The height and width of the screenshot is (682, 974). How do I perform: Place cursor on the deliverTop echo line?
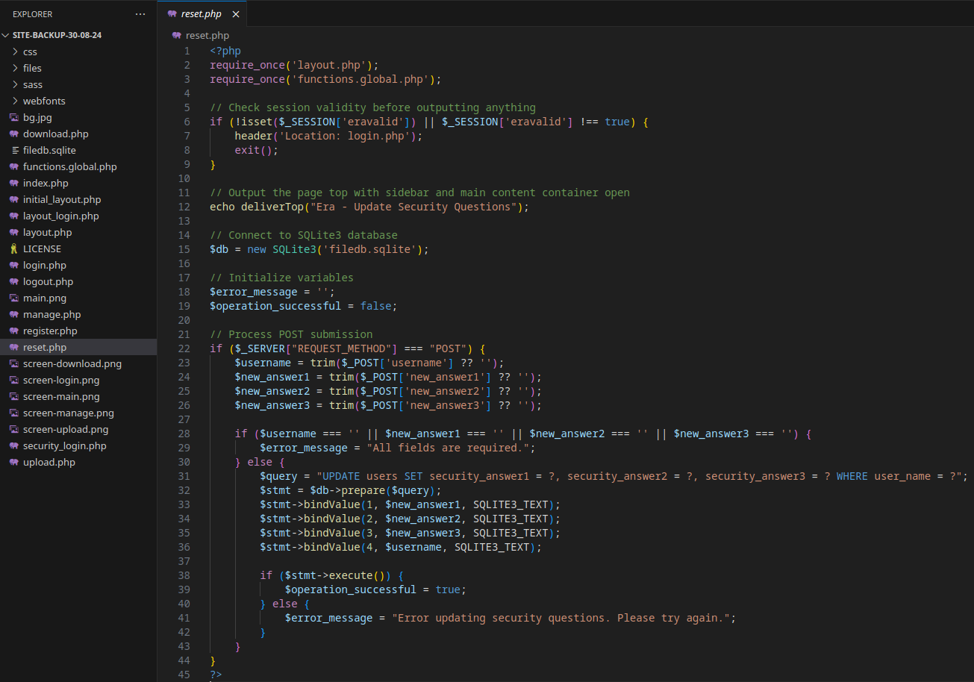[369, 207]
